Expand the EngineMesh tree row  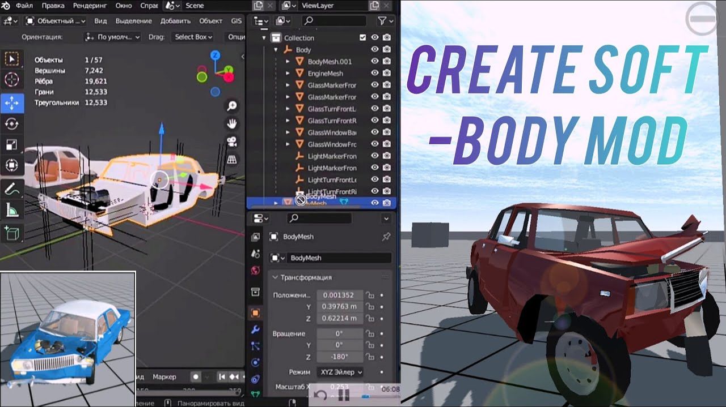[288, 73]
